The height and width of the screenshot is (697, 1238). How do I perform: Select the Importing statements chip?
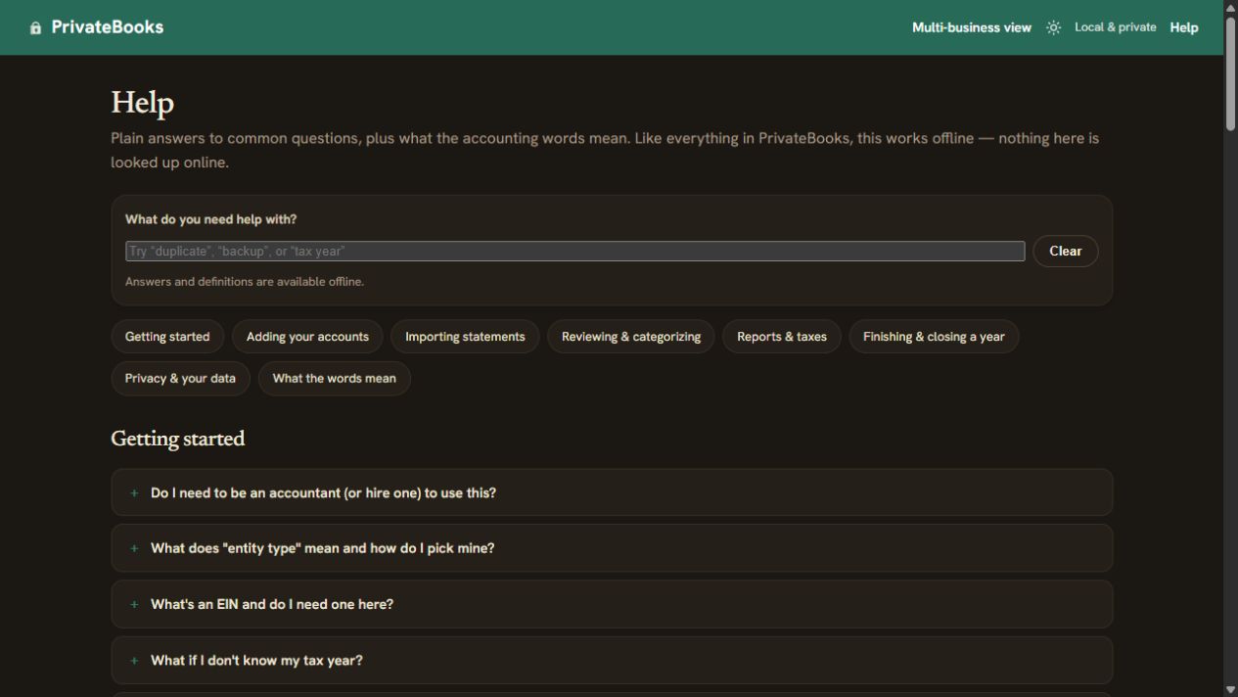465,337
